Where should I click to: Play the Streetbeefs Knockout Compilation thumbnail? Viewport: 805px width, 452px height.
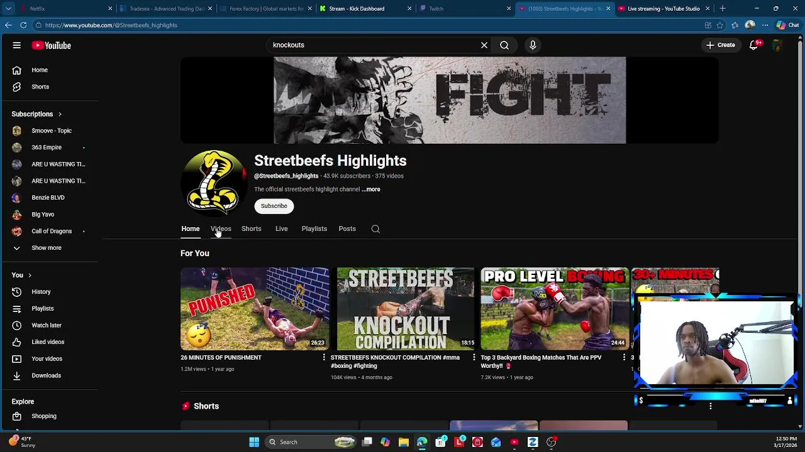[406, 309]
